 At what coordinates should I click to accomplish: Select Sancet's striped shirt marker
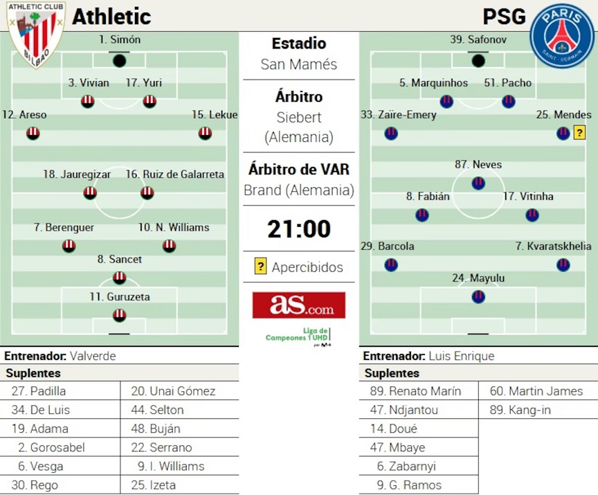pyautogui.click(x=119, y=278)
